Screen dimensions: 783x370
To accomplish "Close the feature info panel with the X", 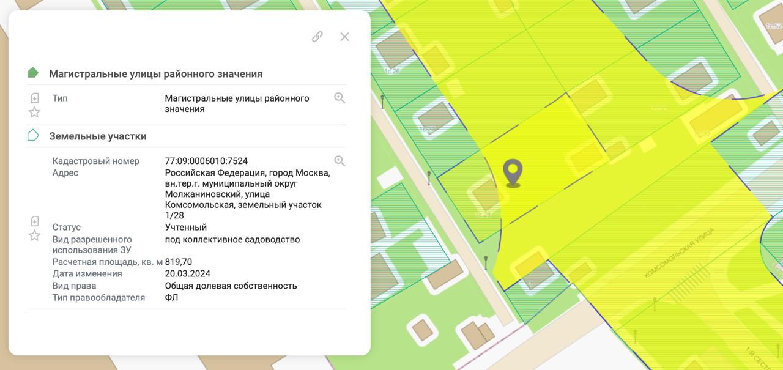I will 344,37.
